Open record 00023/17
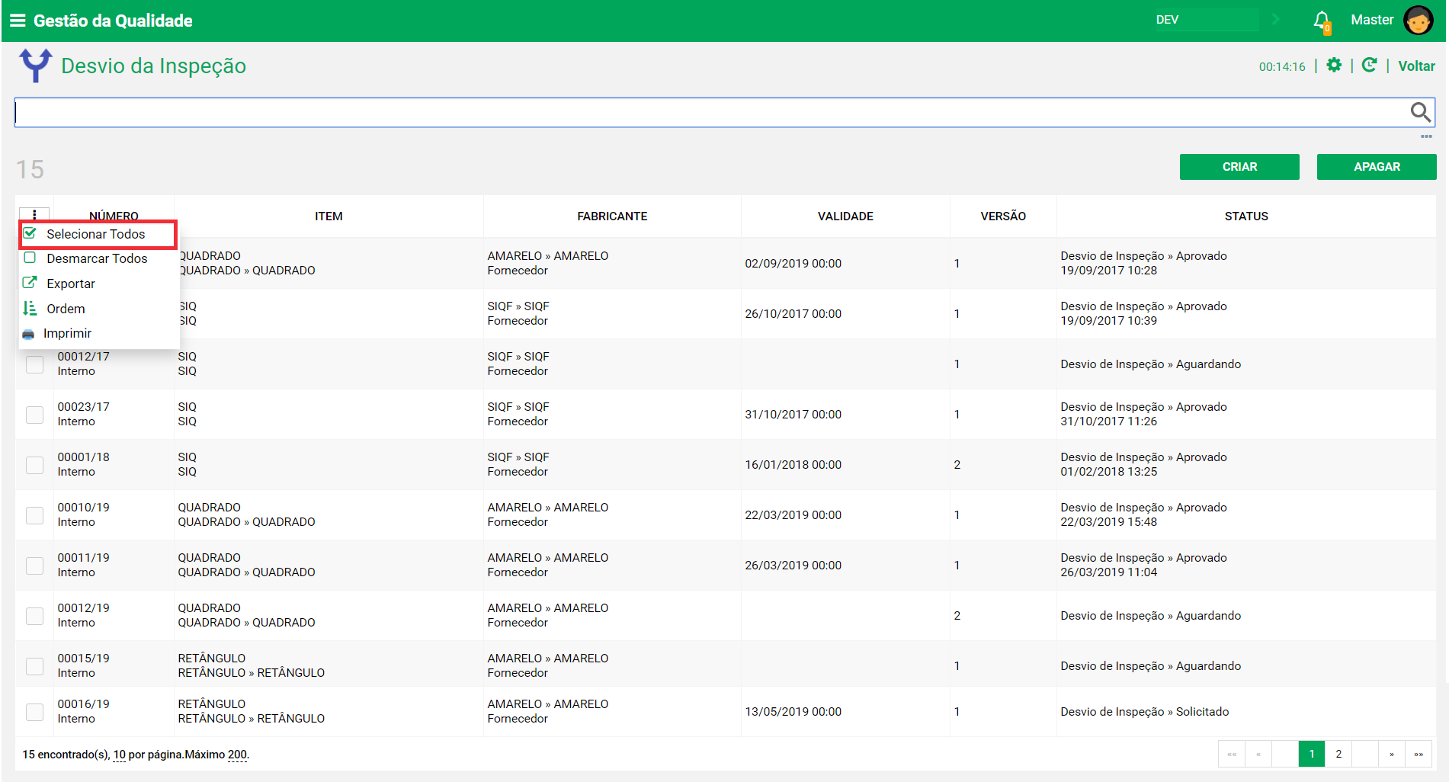Image resolution: width=1449 pixels, height=782 pixels. [x=83, y=407]
